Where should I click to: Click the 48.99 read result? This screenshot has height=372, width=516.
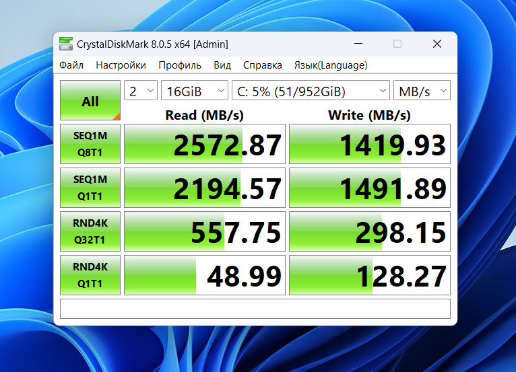click(205, 275)
